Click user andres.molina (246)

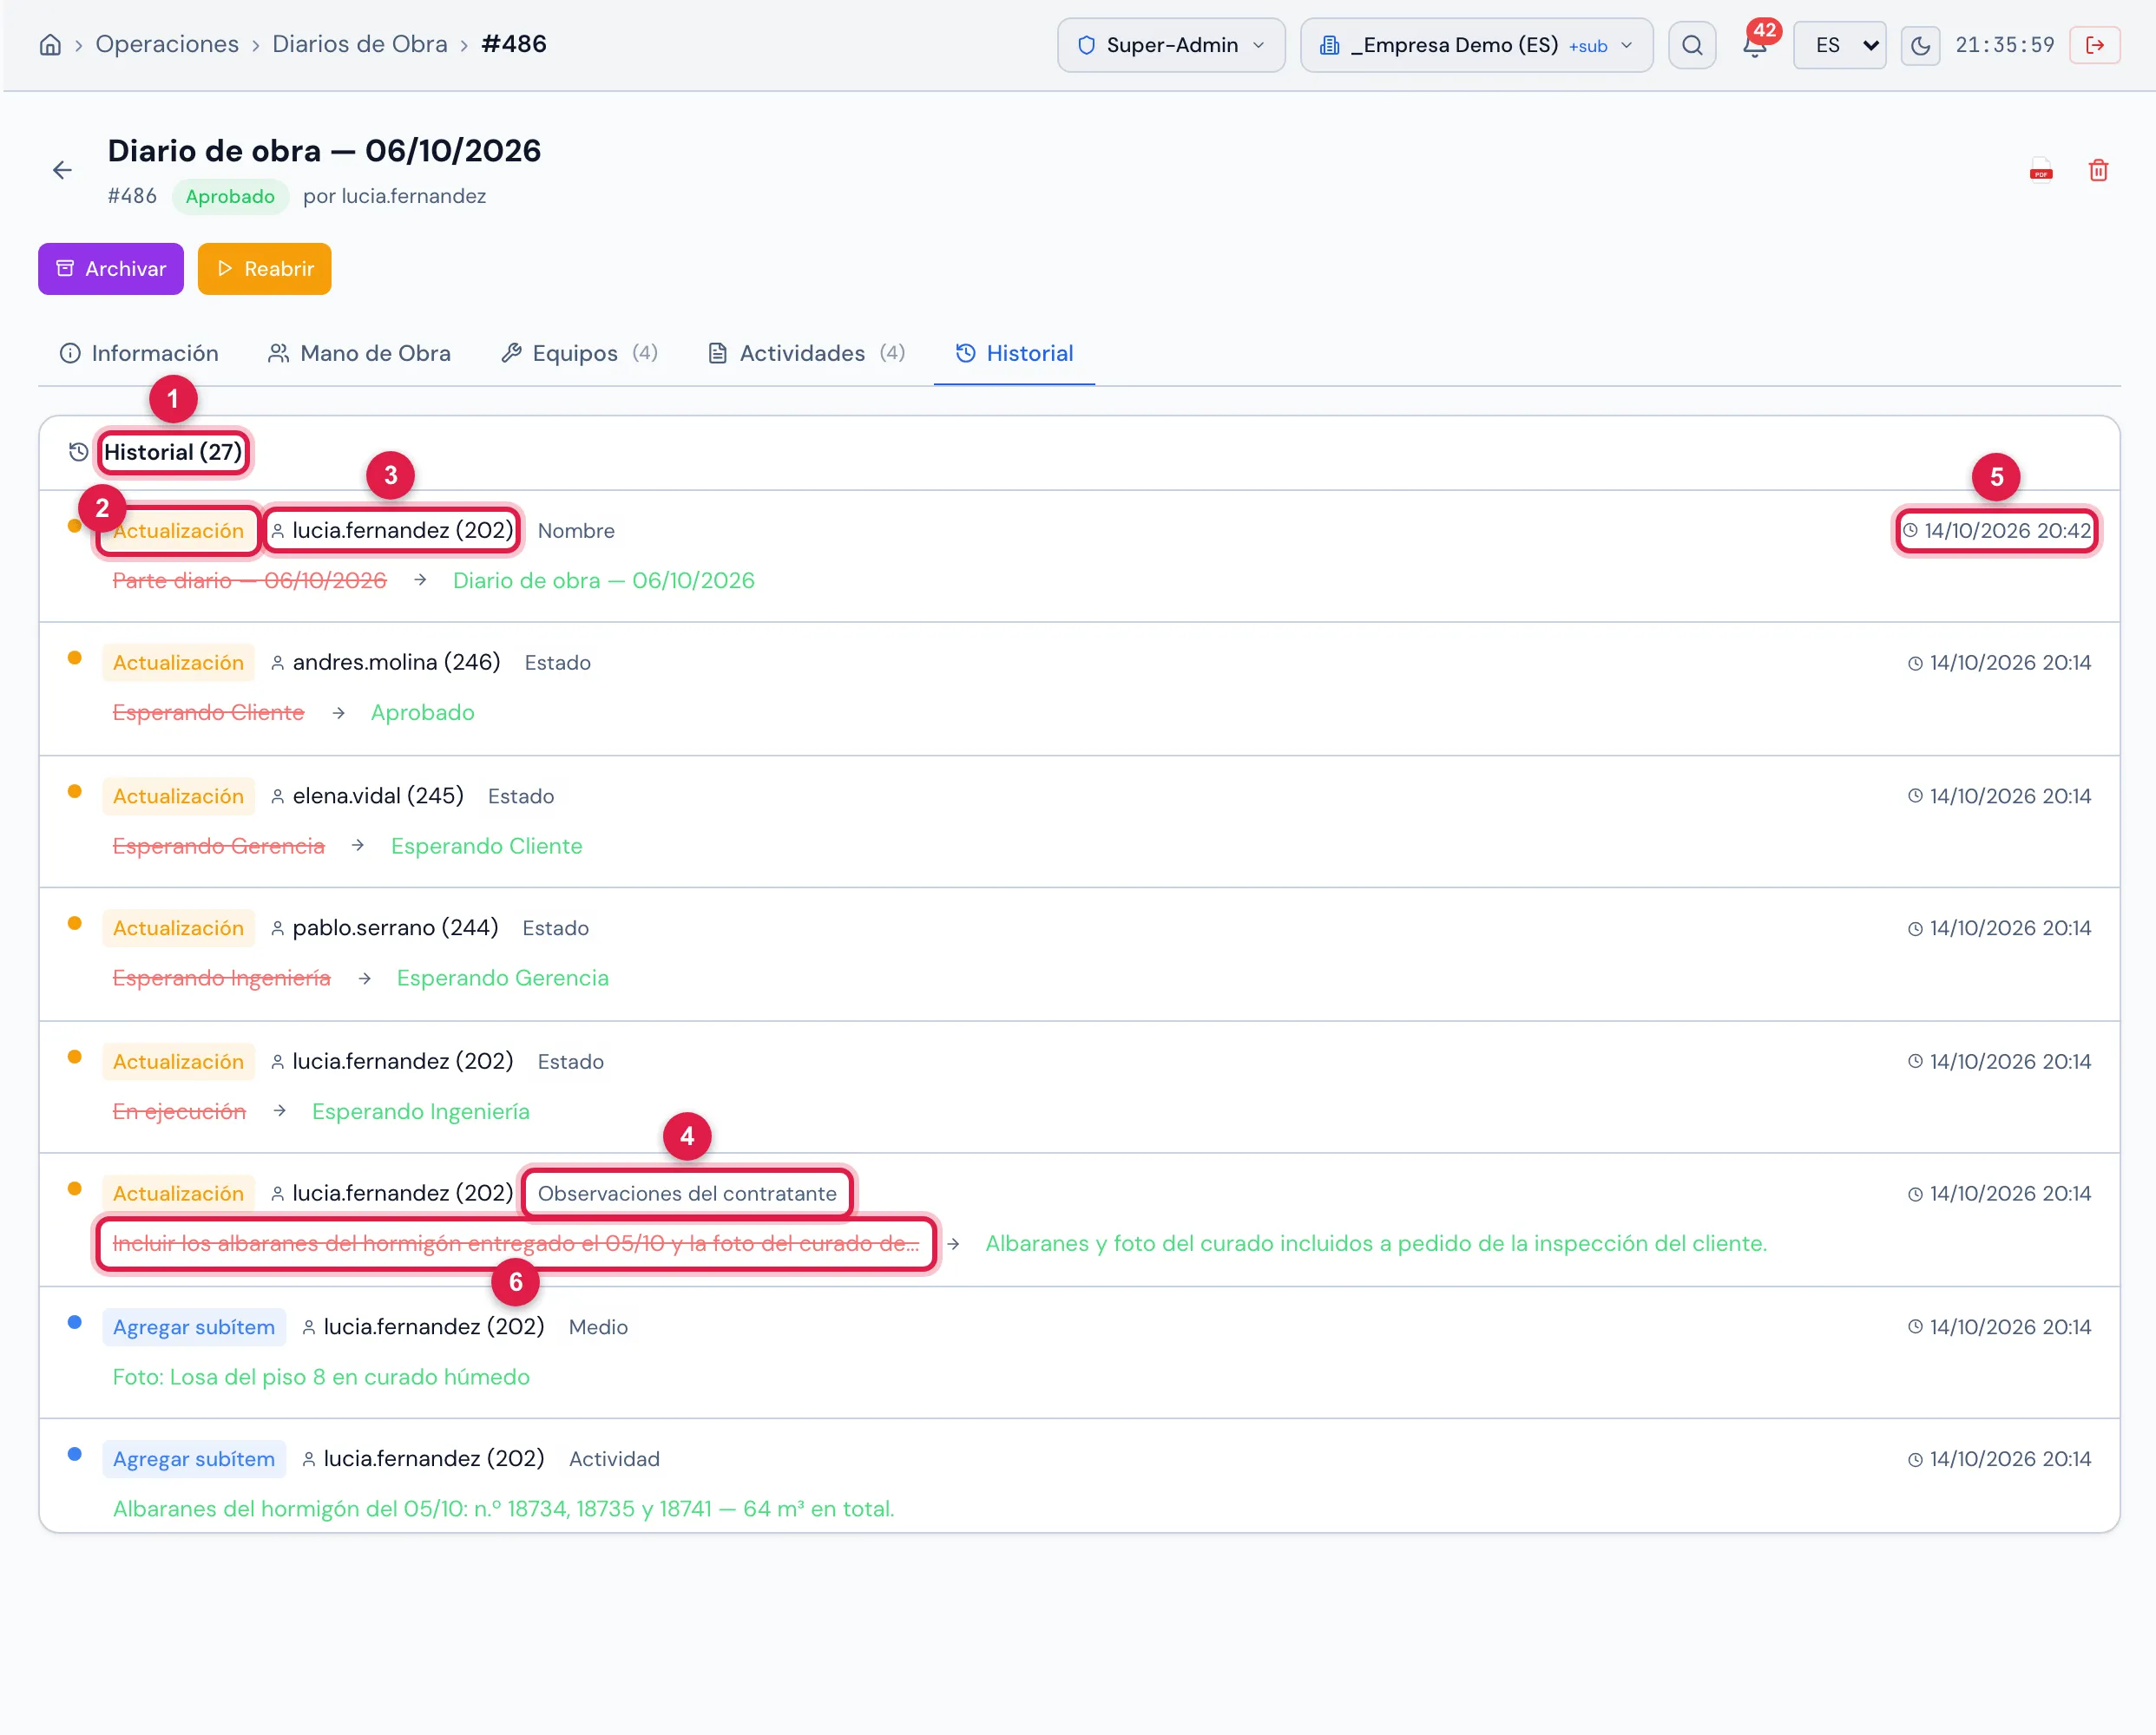(x=396, y=662)
